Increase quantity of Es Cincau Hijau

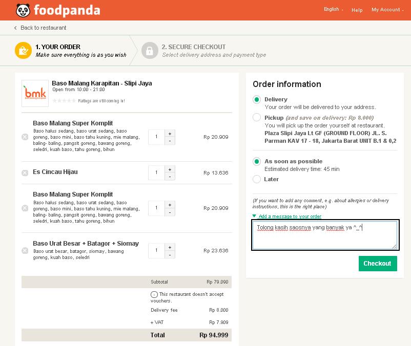tap(170, 169)
